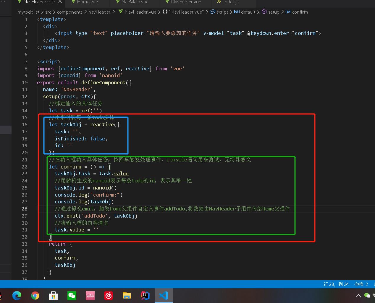Open the Microsoft Store taskbar icon

(x=54, y=295)
